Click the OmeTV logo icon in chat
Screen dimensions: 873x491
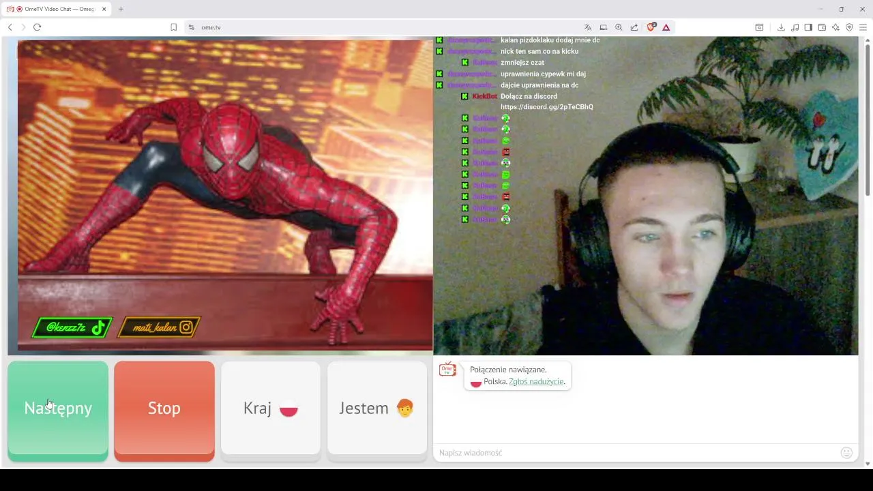447,370
